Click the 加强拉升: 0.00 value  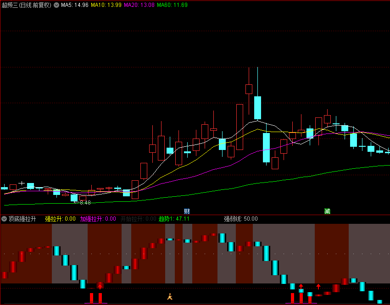pyautogui.click(x=98, y=219)
